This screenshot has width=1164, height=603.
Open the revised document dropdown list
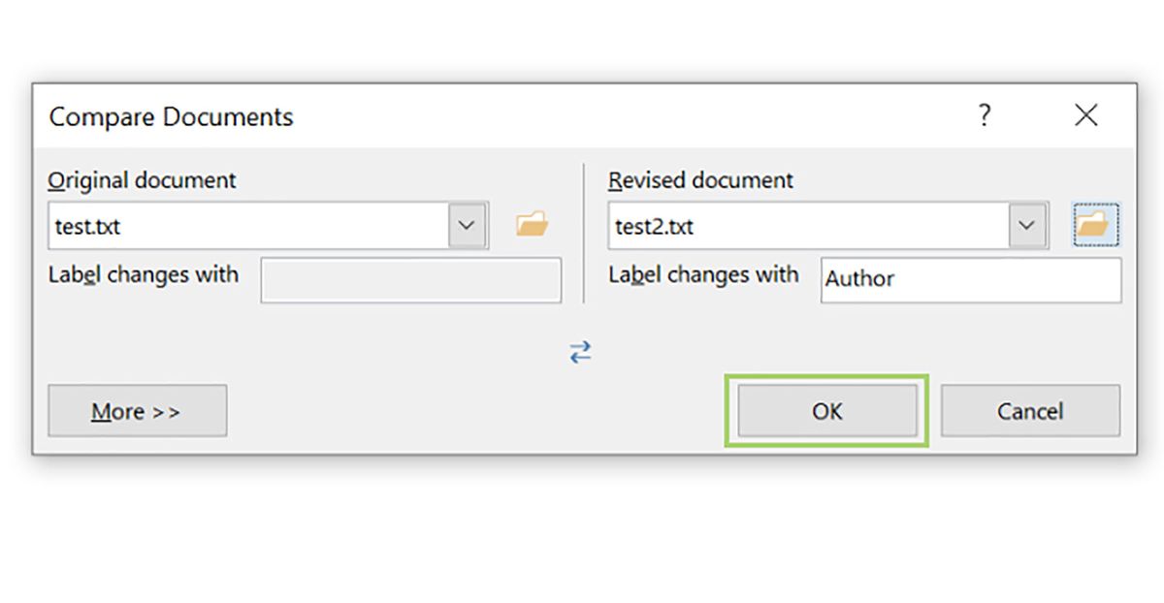pyautogui.click(x=1027, y=224)
